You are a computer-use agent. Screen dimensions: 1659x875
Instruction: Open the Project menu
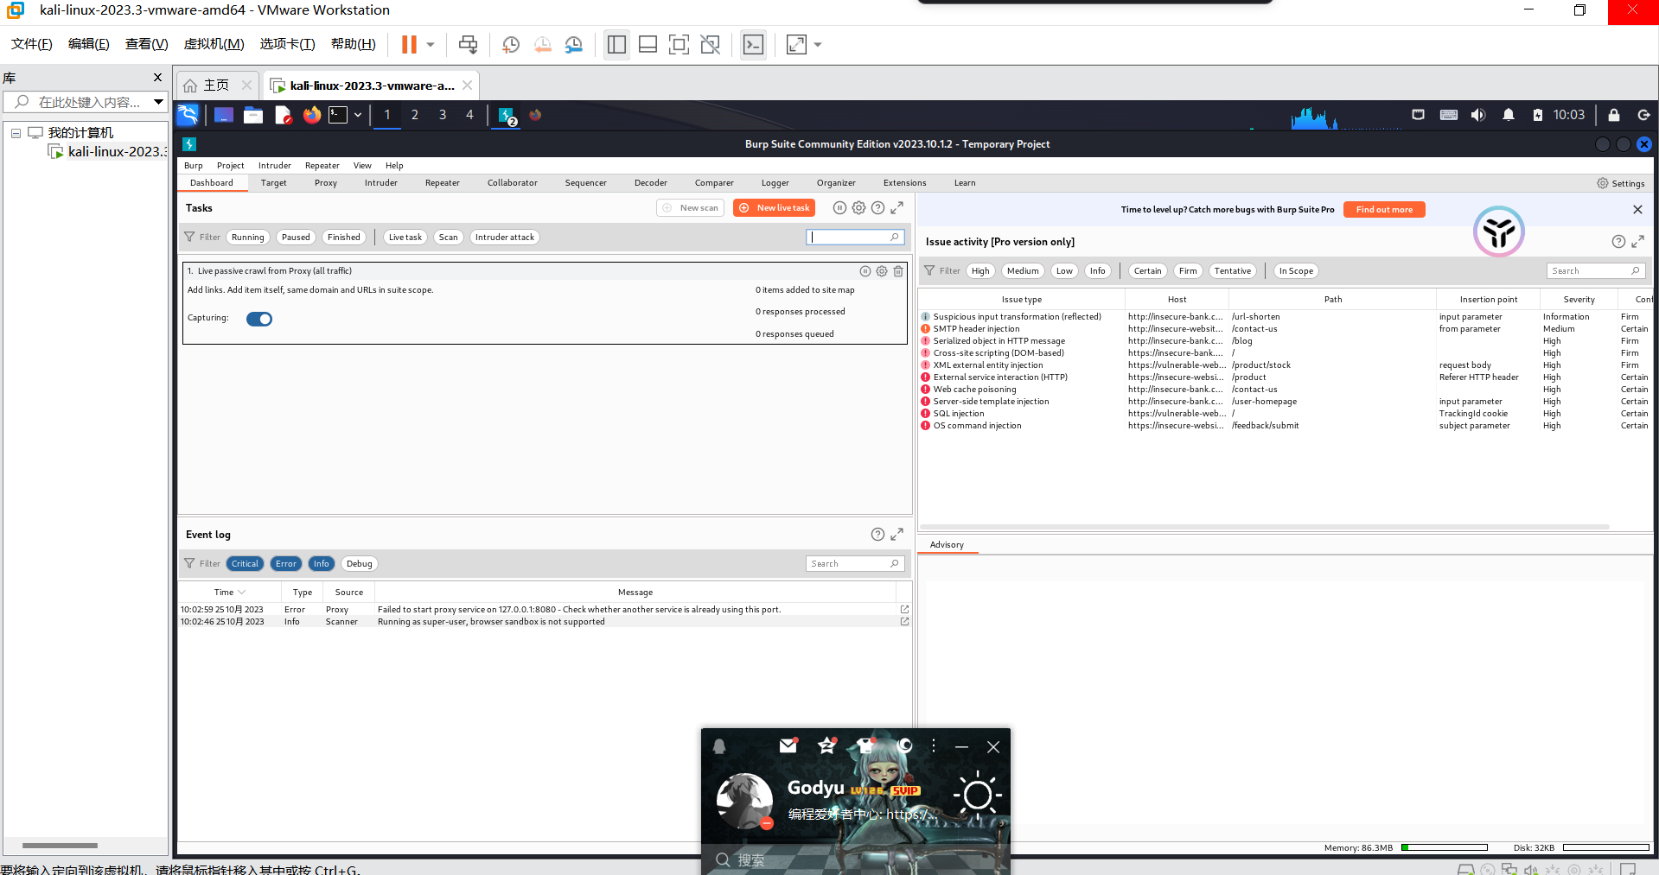[x=230, y=166]
